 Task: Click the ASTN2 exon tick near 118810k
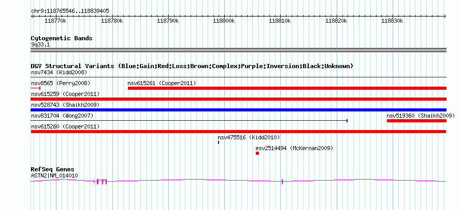282,182
